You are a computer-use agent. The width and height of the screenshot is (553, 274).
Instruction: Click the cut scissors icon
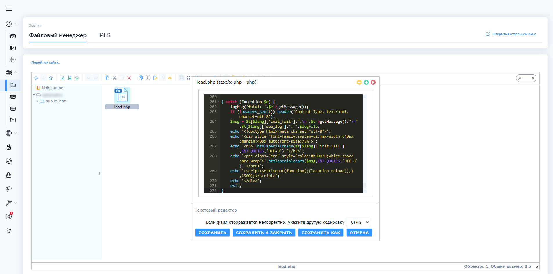[115, 78]
